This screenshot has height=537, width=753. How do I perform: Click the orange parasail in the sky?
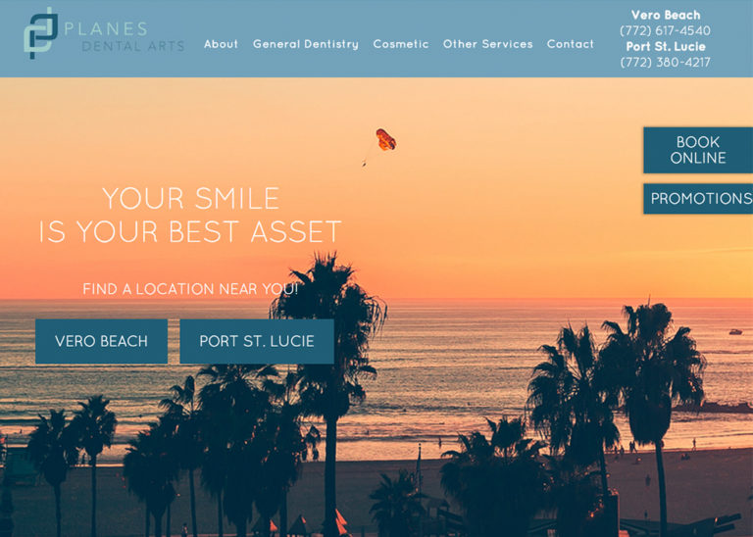coord(385,140)
